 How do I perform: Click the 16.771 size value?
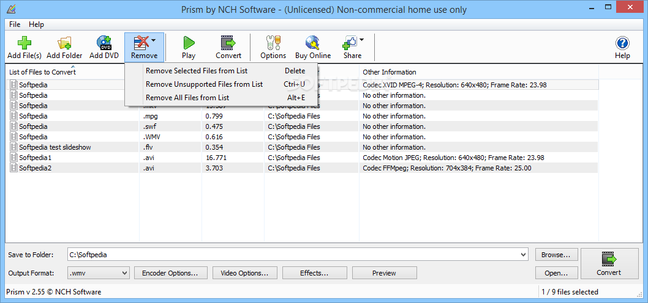[x=216, y=158]
